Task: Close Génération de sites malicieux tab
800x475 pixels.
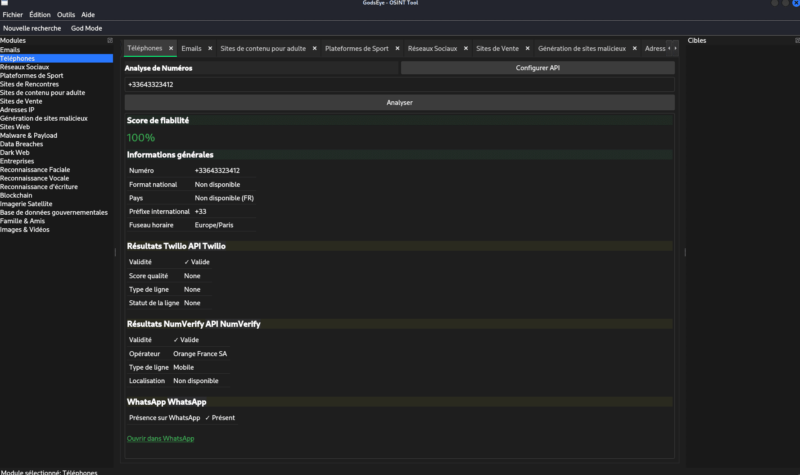Action: tap(635, 48)
